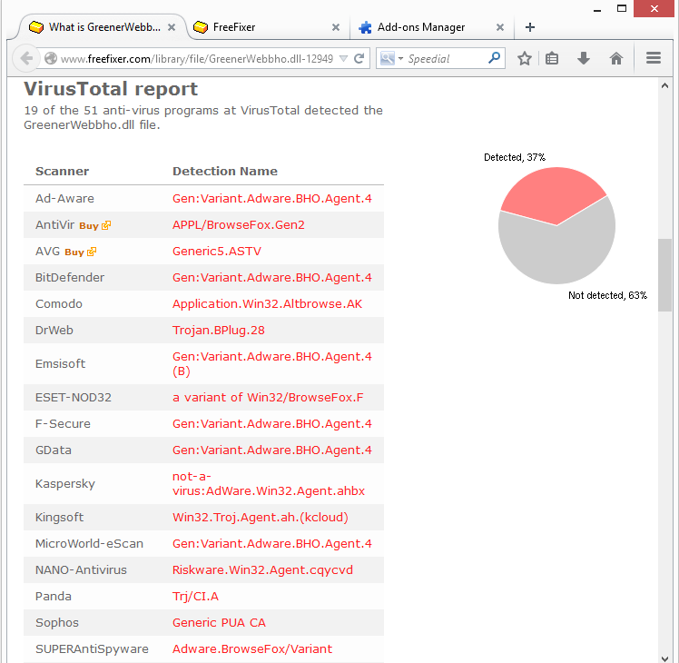Click 'Win32.Troj.Agent.ah.(kcloud)' text
Screen dimensions: 679x663
pos(261,518)
